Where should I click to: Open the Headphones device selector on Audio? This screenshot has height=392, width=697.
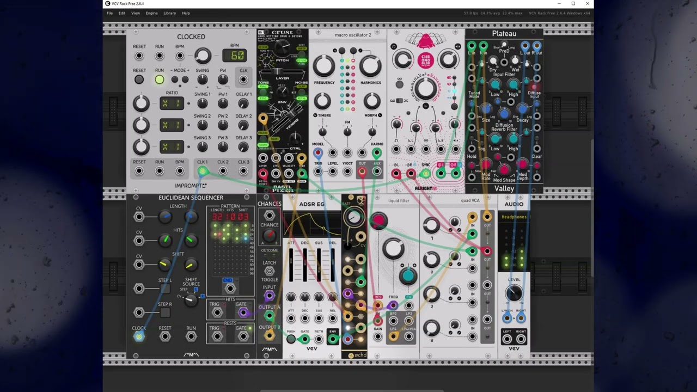514,217
